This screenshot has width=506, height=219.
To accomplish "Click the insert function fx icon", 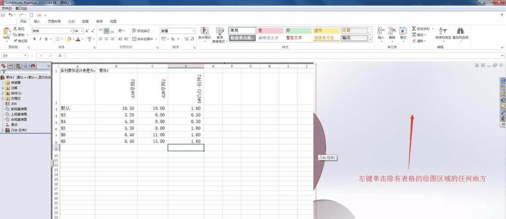I will coord(60,56).
